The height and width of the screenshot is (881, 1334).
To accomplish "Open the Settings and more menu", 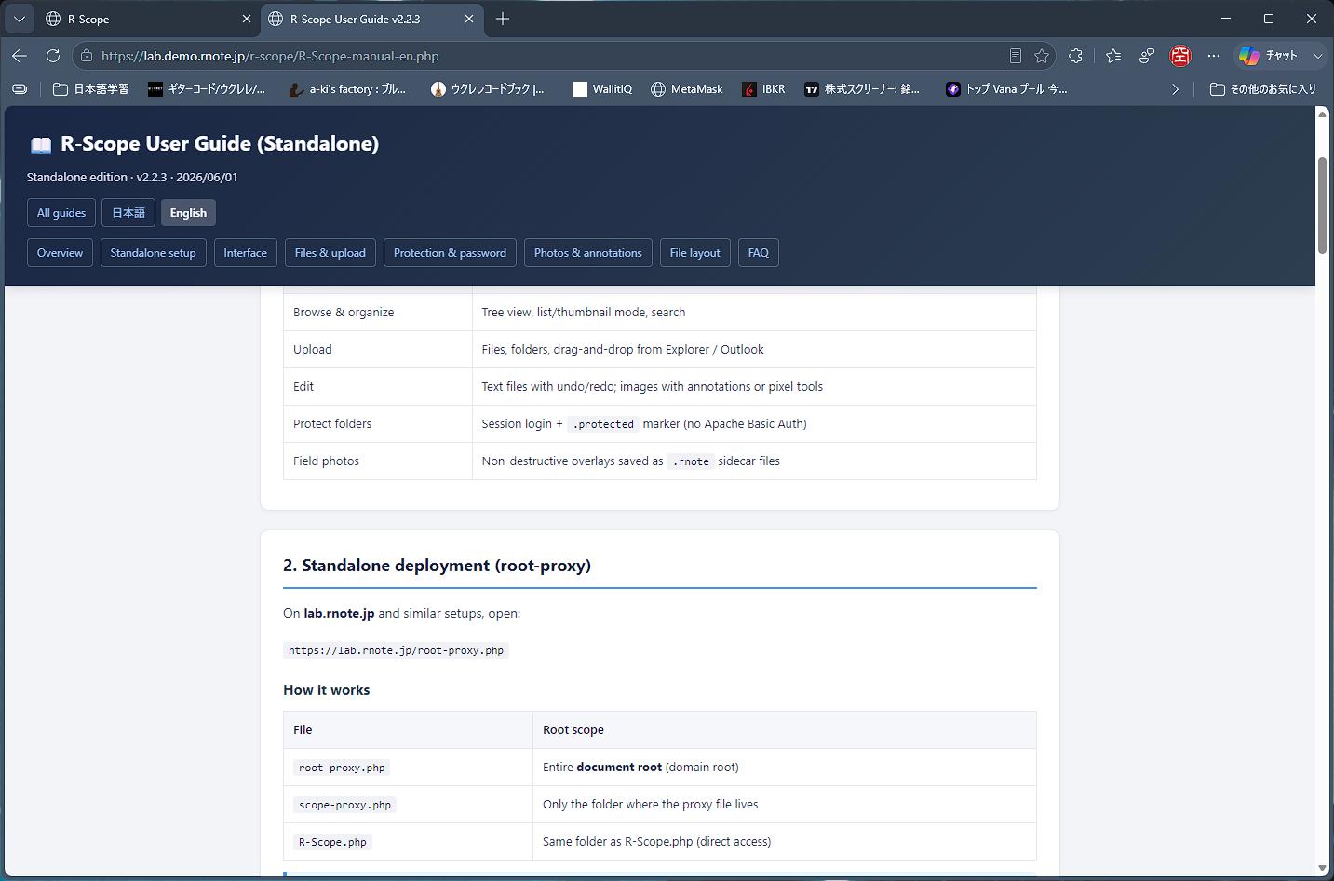I will click(x=1214, y=56).
